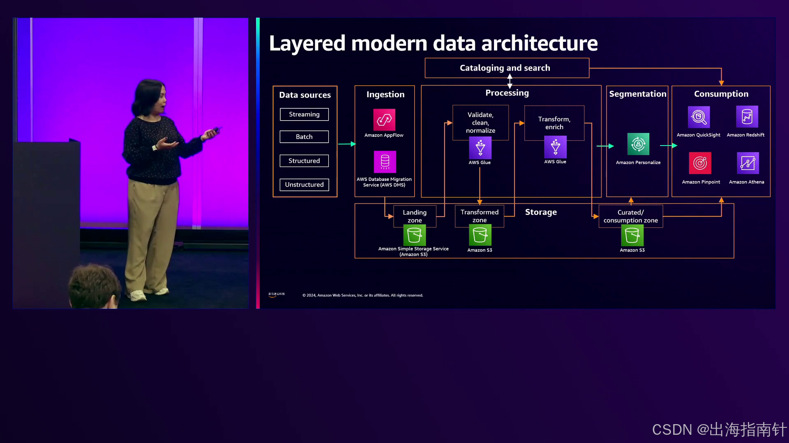Select the Streaming data source box
Screen dimensions: 789x443
click(x=304, y=114)
